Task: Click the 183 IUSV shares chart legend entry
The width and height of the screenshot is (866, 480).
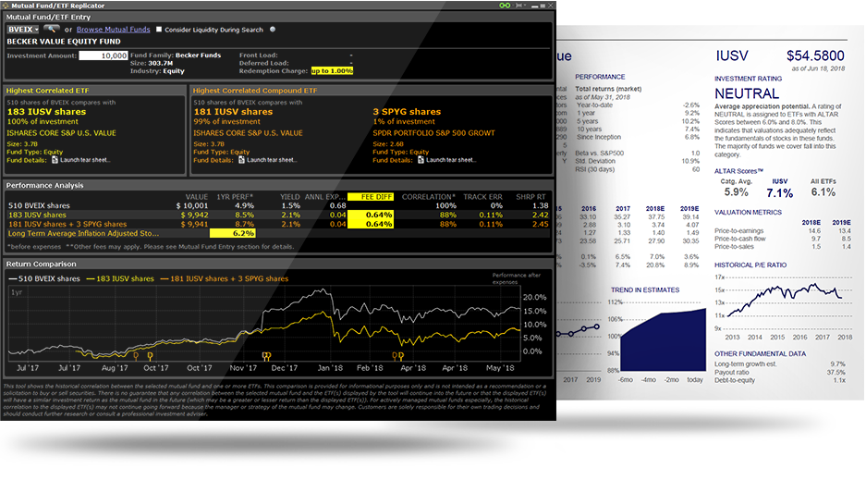Action: (120, 279)
